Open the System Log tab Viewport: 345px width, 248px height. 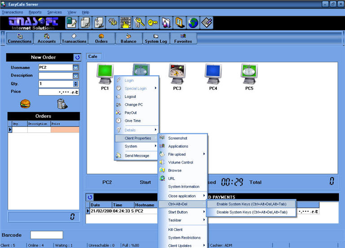click(156, 39)
